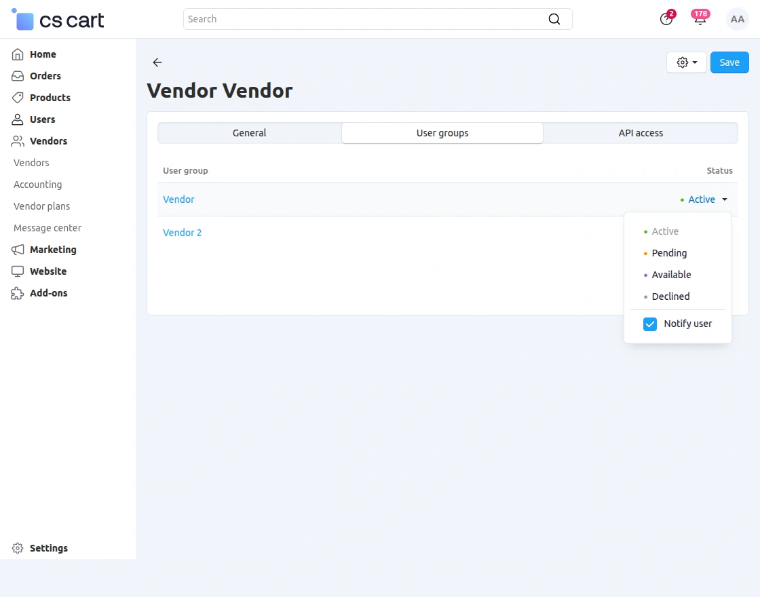Choose Declined from the status list

[x=670, y=296]
